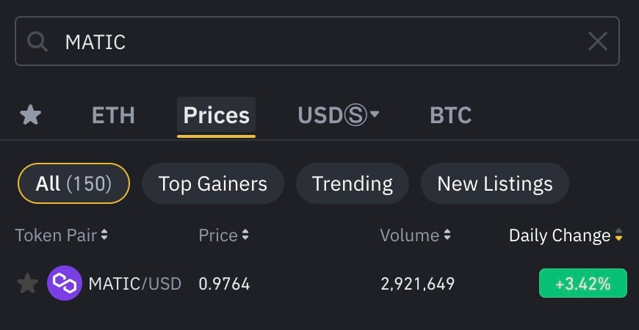Click the search magnifier icon
The image size is (639, 330).
click(x=37, y=42)
